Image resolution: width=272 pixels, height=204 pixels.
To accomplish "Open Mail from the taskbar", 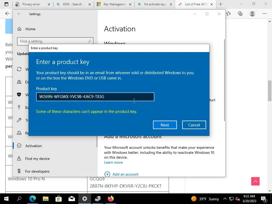I will point(72,199).
